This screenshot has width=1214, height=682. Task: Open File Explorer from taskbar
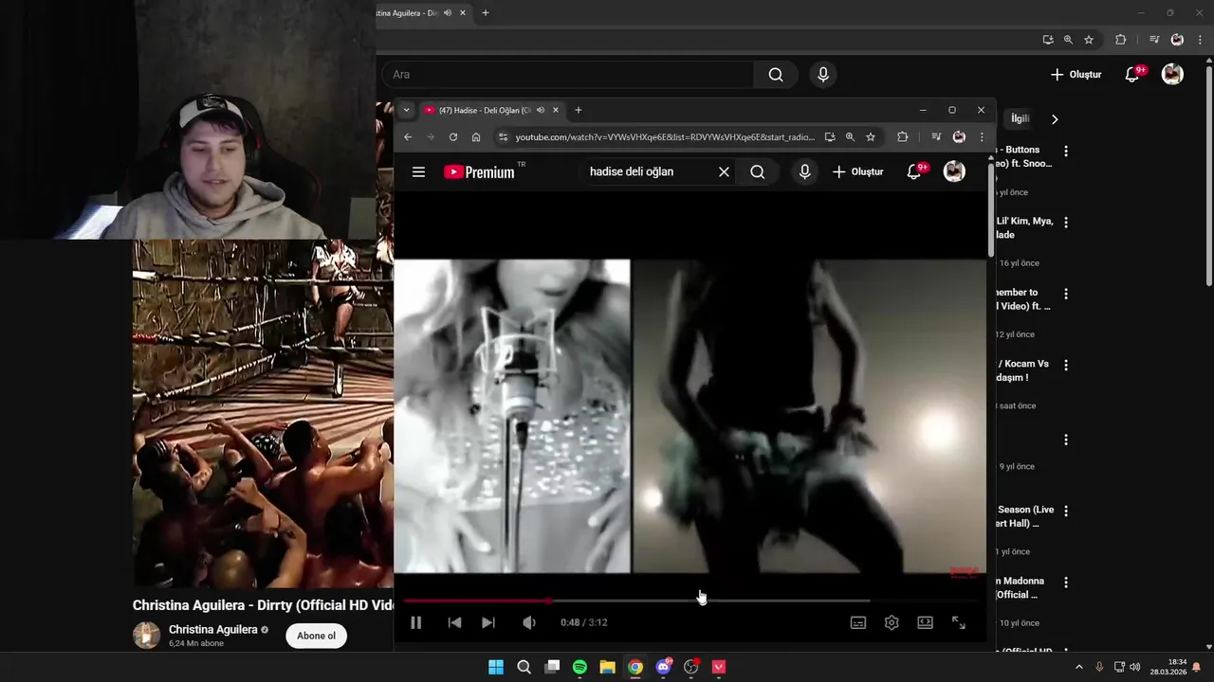607,667
